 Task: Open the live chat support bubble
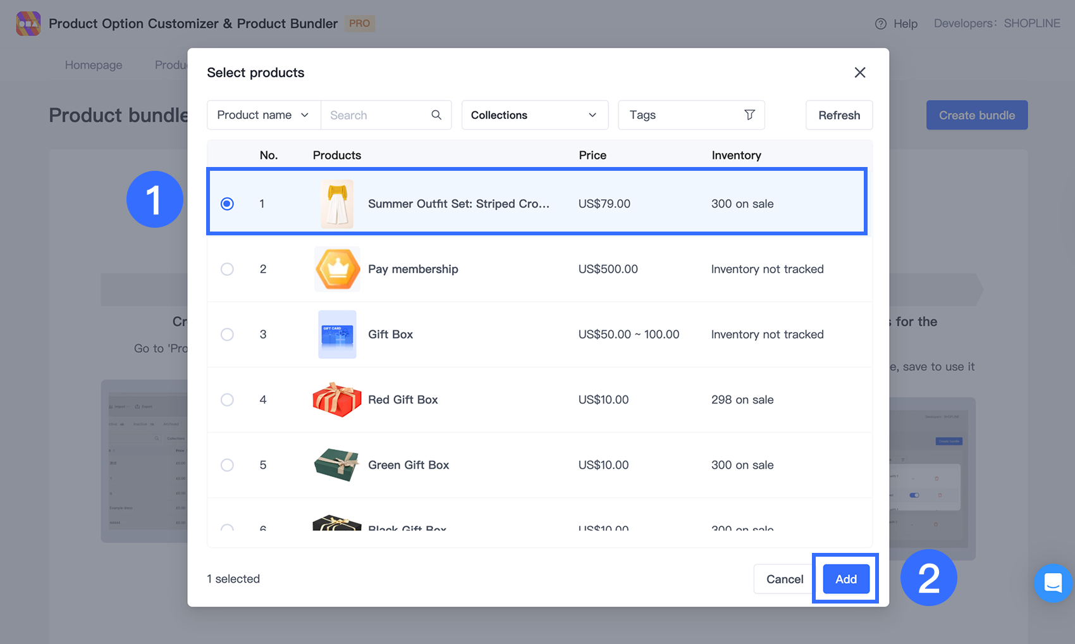point(1052,583)
